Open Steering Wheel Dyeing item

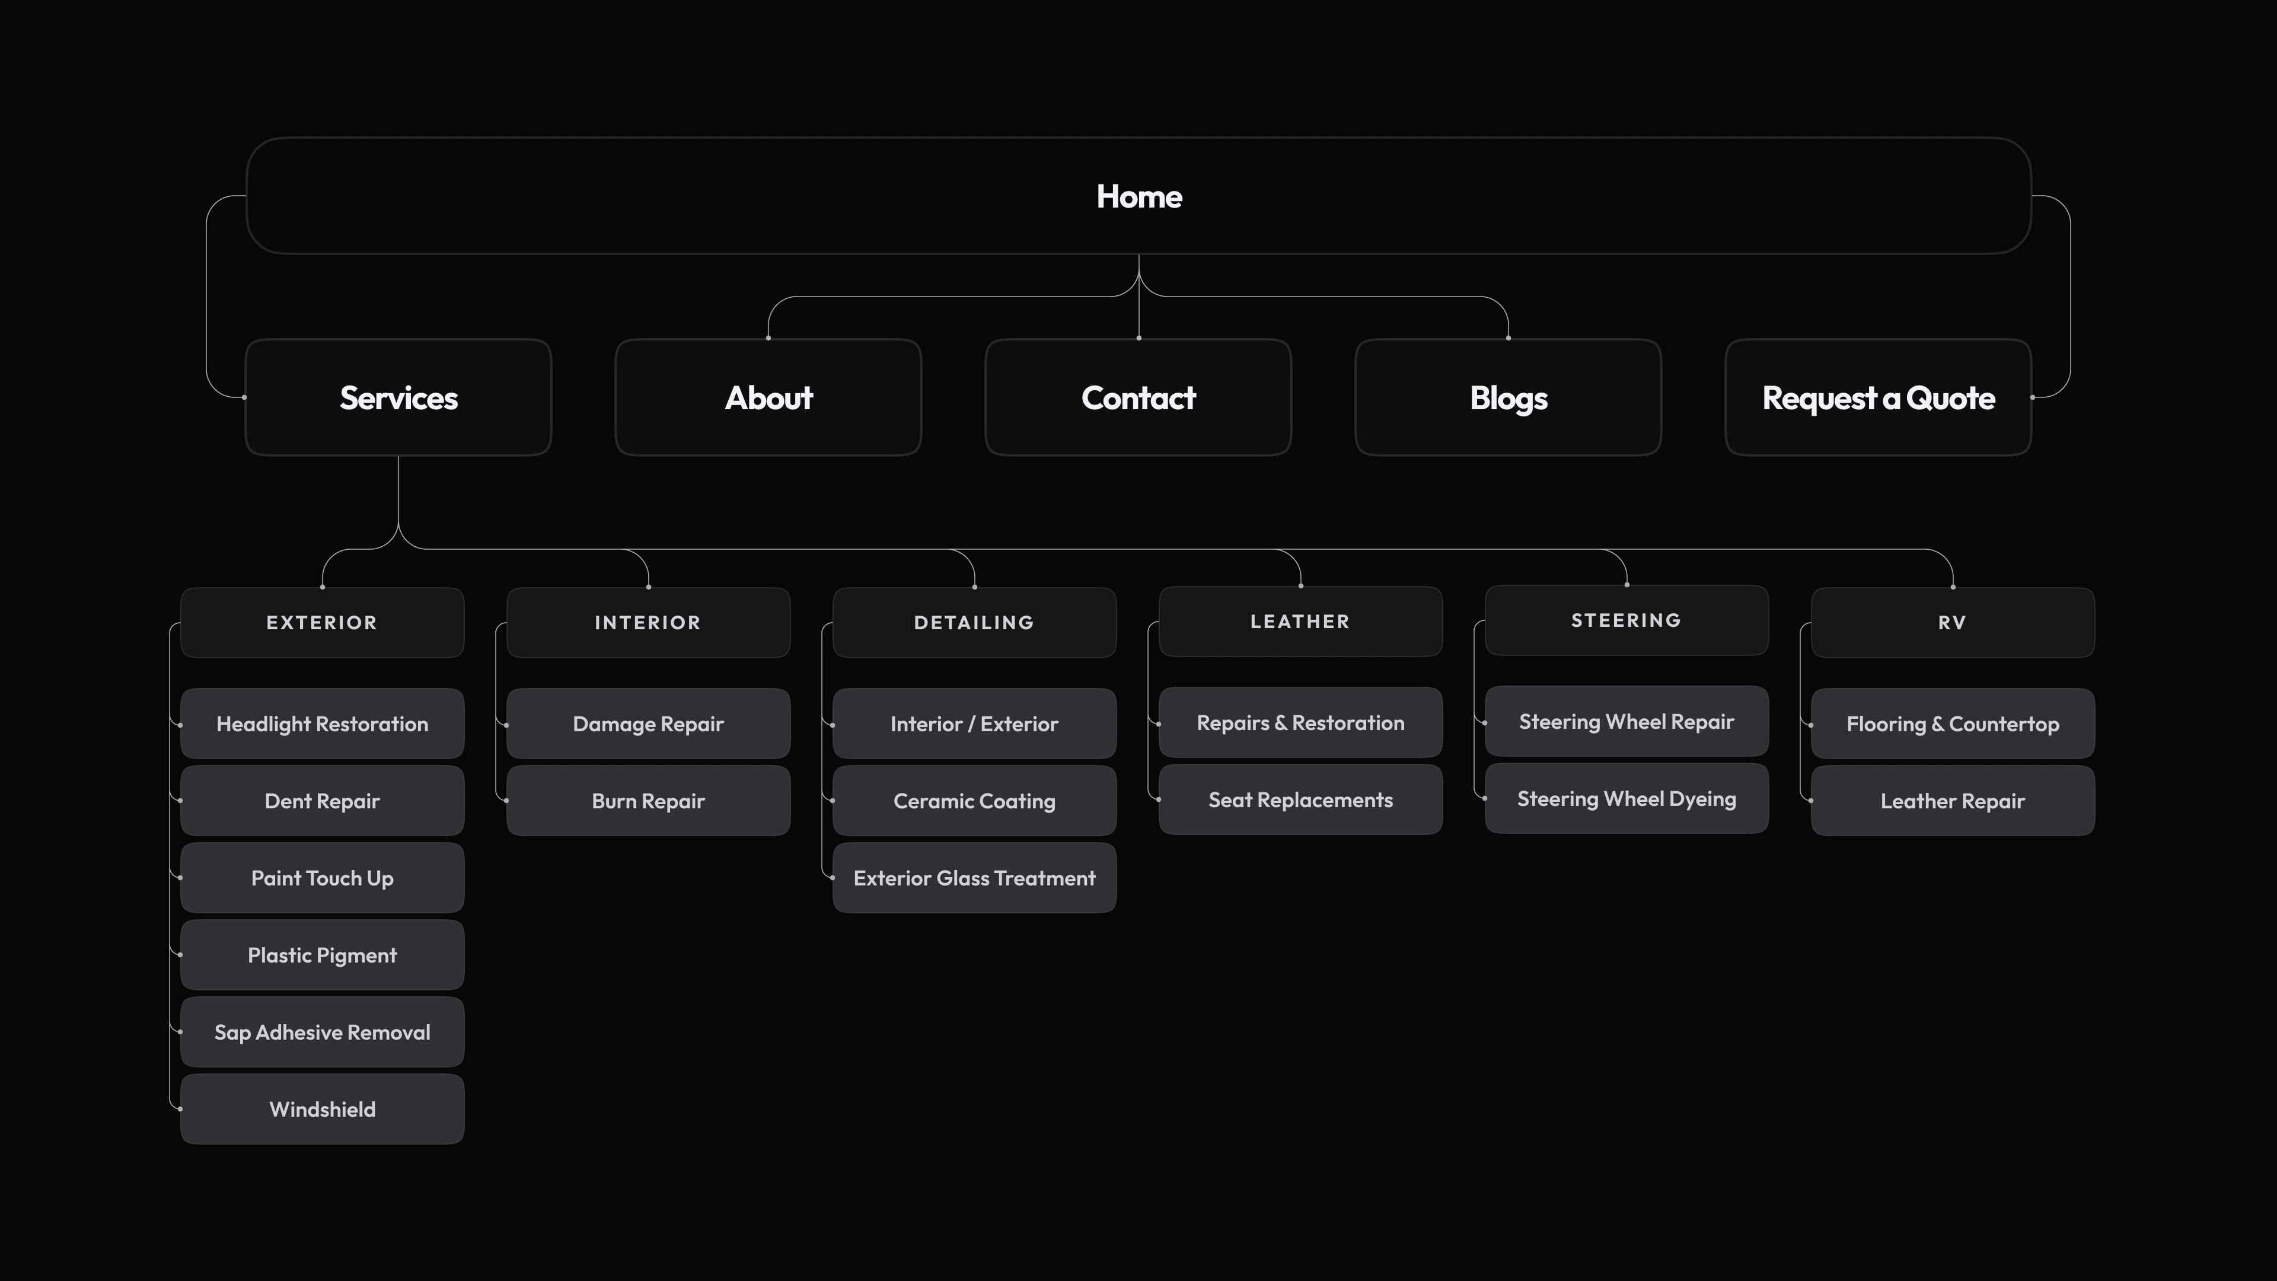point(1627,798)
